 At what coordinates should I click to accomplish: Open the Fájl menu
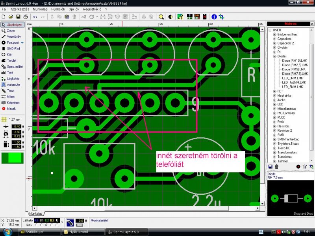(4, 9)
